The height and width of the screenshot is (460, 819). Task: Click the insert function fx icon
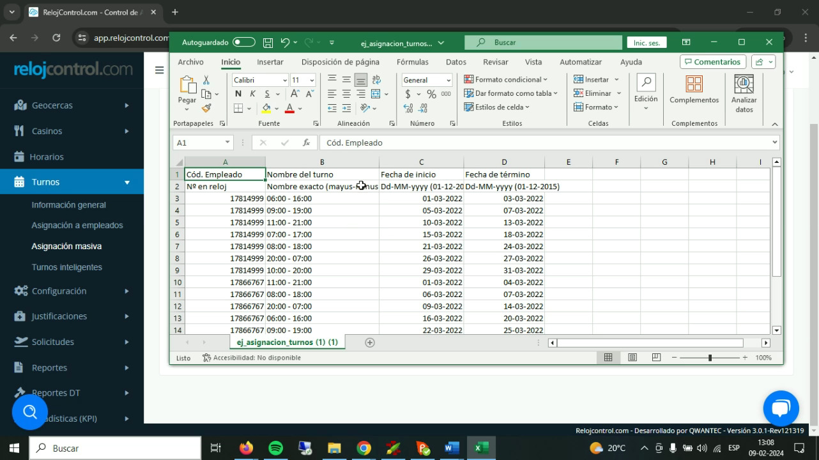307,142
